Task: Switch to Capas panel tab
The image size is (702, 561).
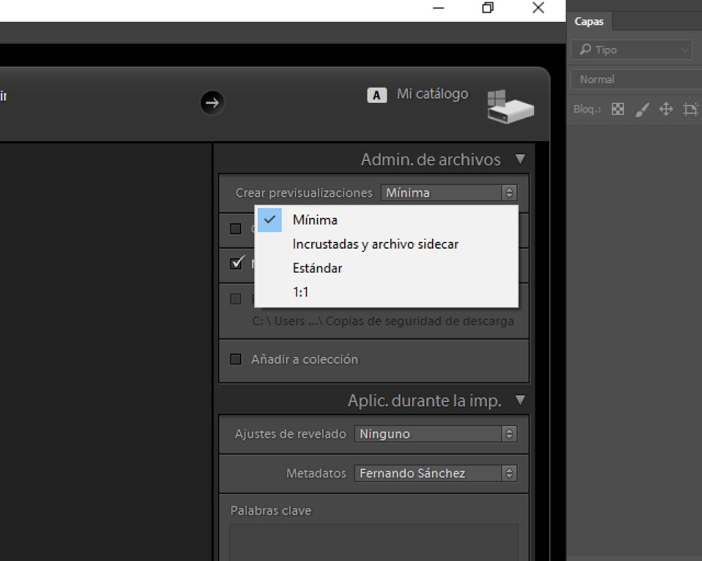Action: [x=589, y=21]
